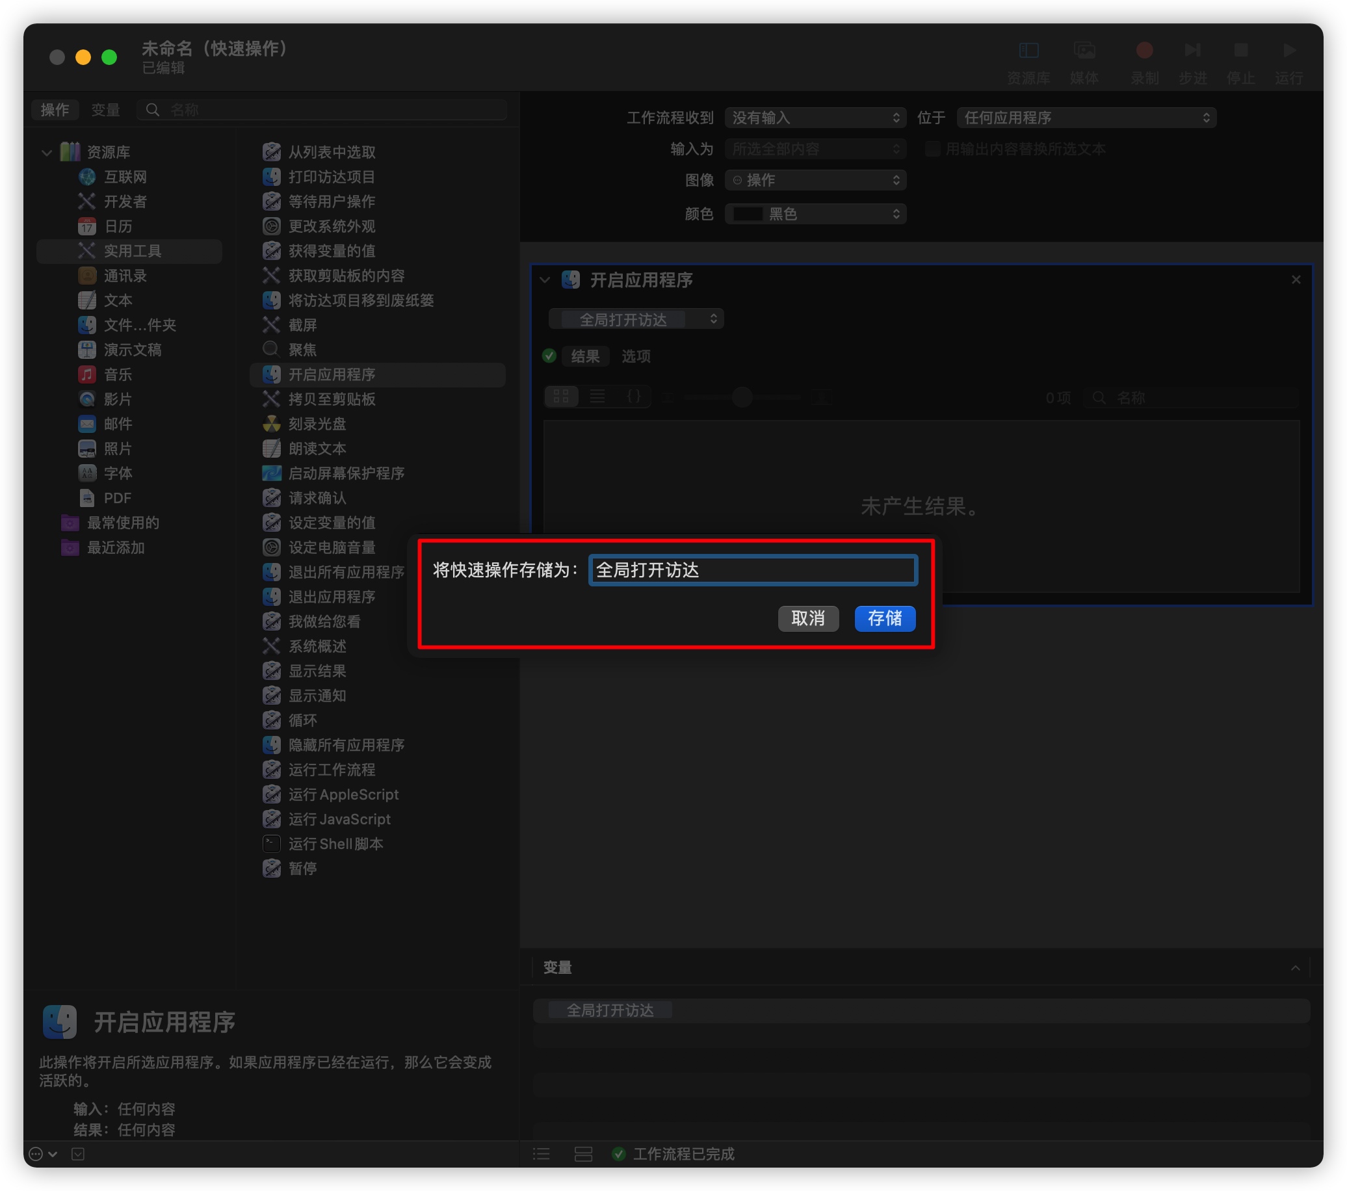Click the 运行 (Run) play icon
1347x1191 pixels.
click(1289, 51)
